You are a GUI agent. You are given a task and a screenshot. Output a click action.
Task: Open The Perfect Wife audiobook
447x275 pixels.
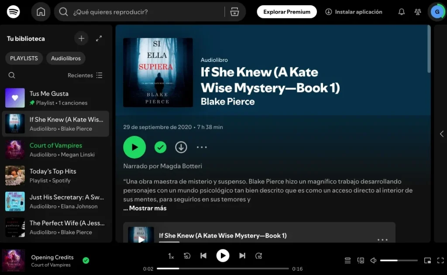[x=55, y=227]
